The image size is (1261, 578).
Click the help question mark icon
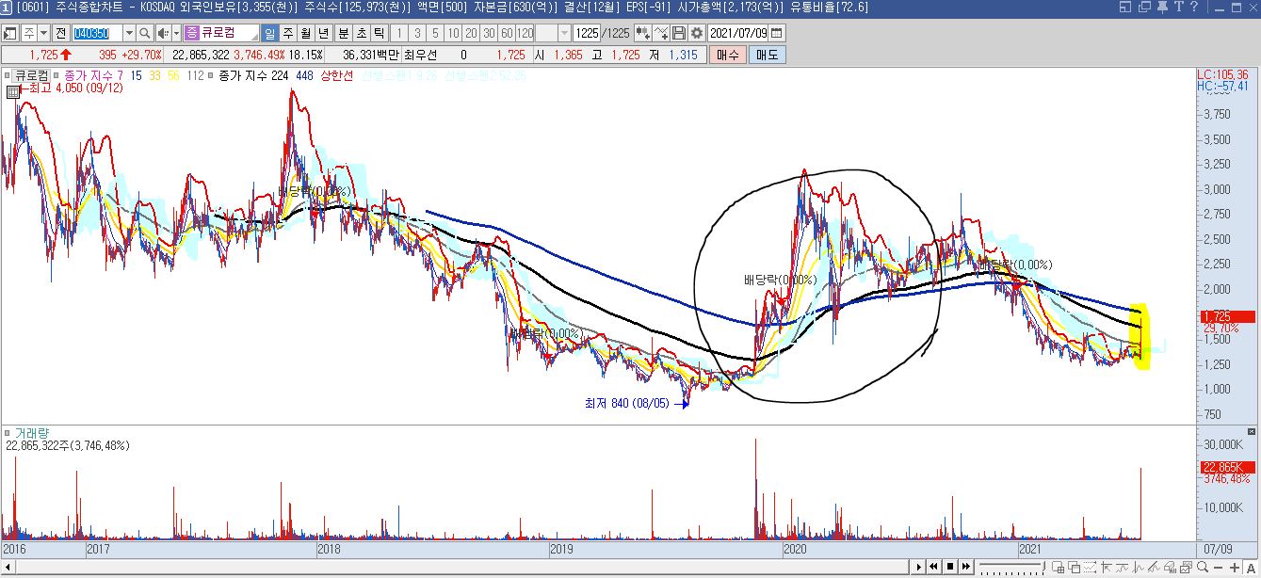(x=1195, y=8)
